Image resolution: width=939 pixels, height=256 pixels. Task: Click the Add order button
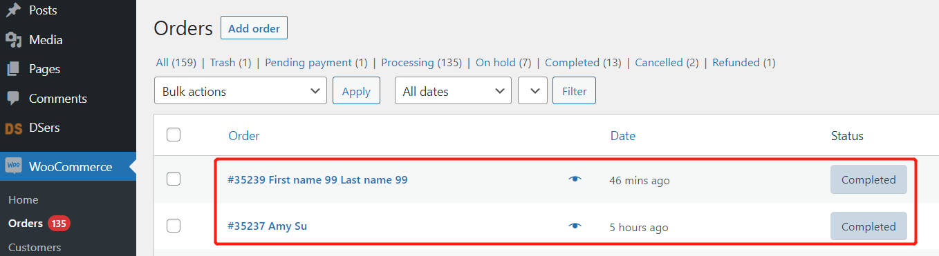tap(254, 28)
